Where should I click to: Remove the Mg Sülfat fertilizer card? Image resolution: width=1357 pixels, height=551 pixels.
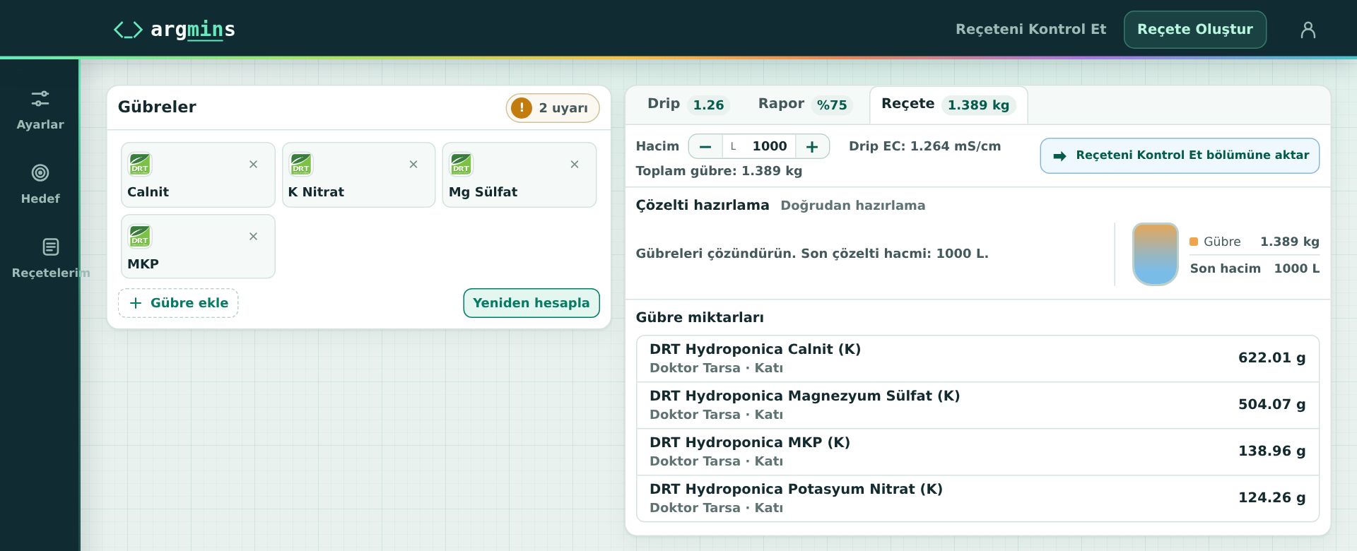pos(575,165)
